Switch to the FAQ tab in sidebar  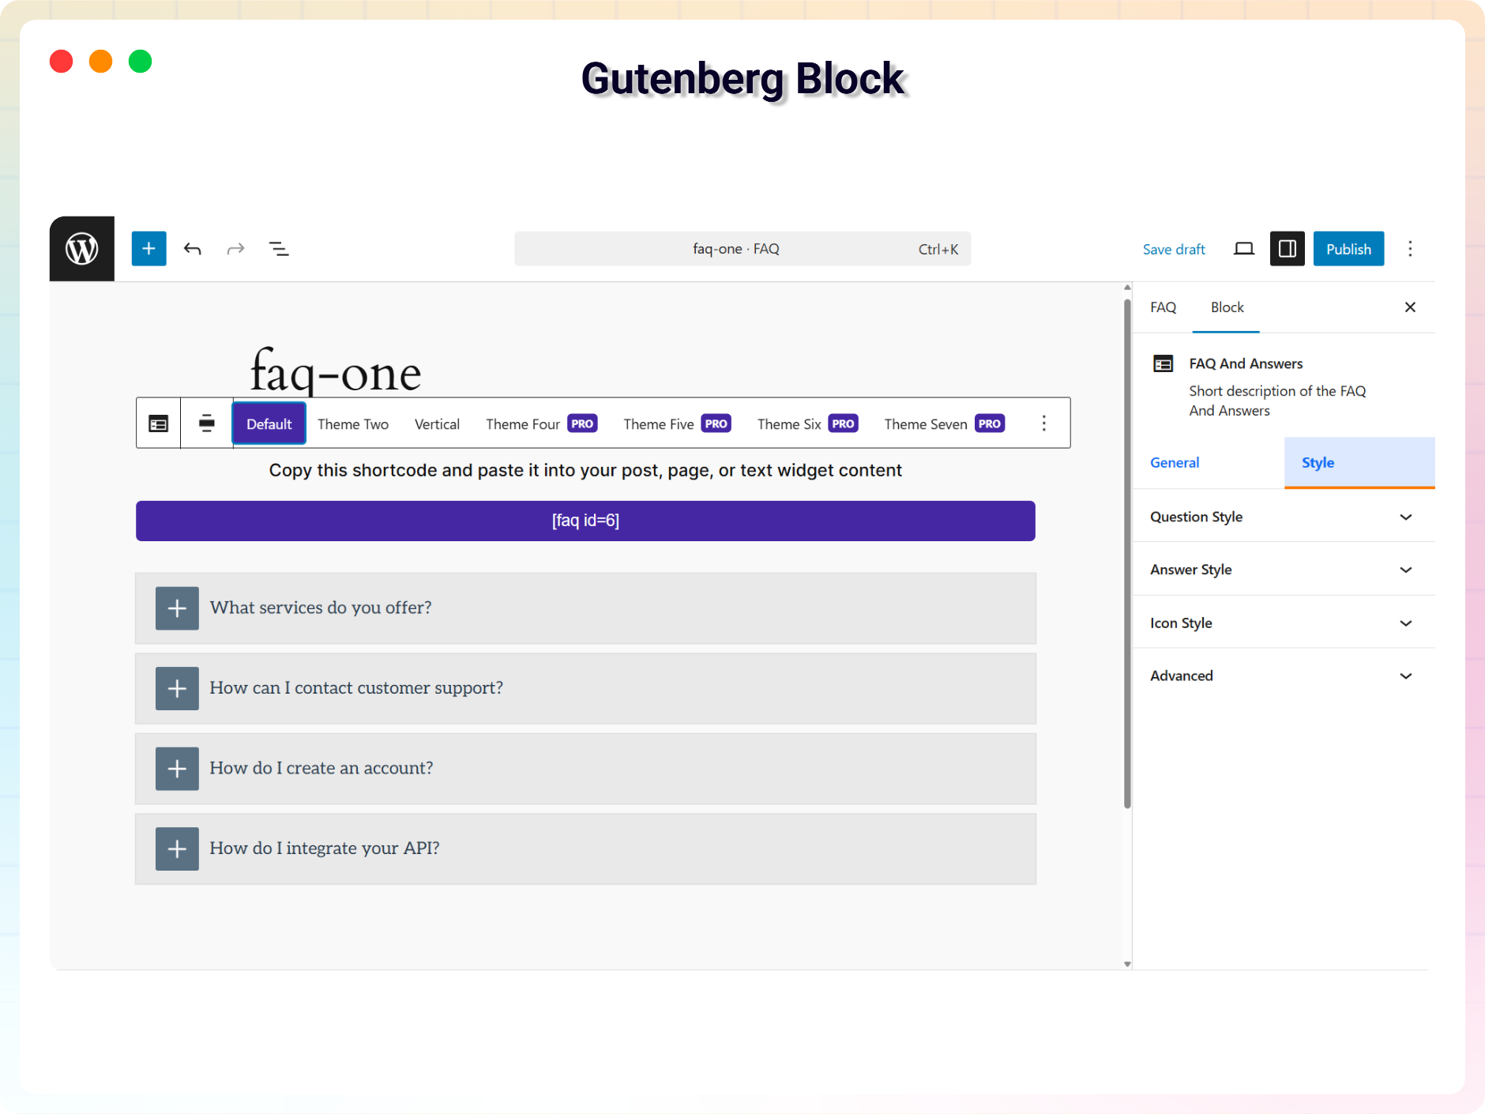click(1163, 307)
